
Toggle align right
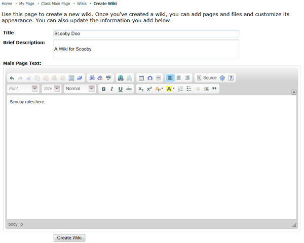187,78
